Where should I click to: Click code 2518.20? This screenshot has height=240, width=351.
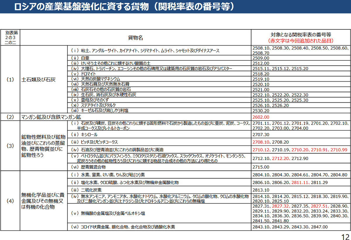click(261, 74)
